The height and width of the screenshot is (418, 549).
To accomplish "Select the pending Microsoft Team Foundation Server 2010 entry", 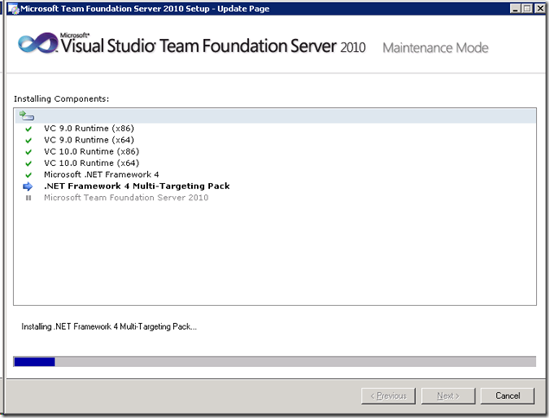I will 126,198.
